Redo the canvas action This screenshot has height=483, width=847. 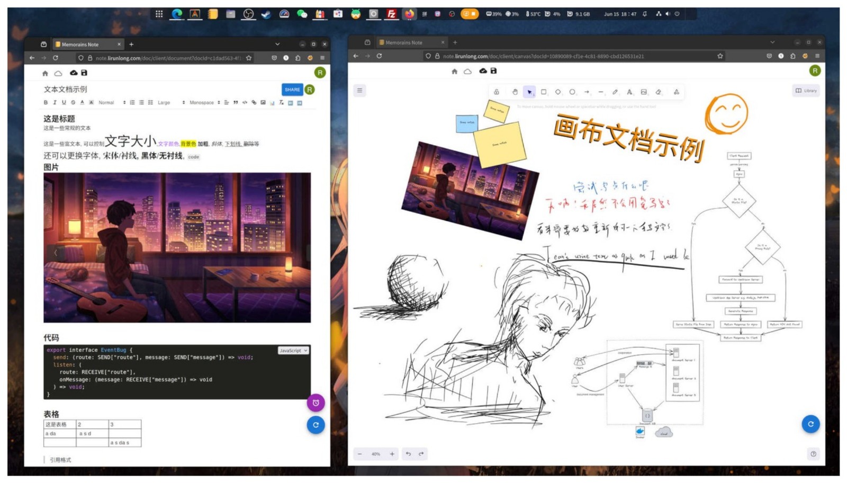(421, 454)
